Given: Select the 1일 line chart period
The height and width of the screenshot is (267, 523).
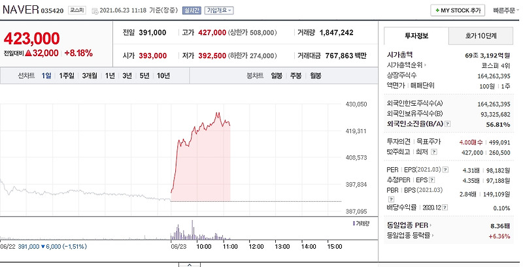Looking at the screenshot, I should tap(46, 76).
